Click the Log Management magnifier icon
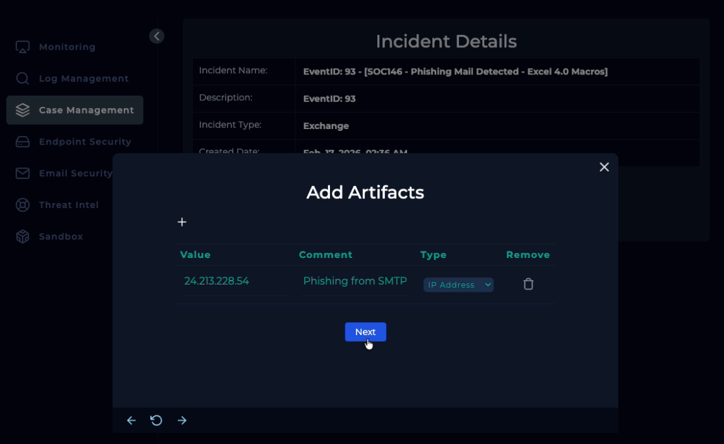Viewport: 724px width, 444px height. tap(23, 78)
